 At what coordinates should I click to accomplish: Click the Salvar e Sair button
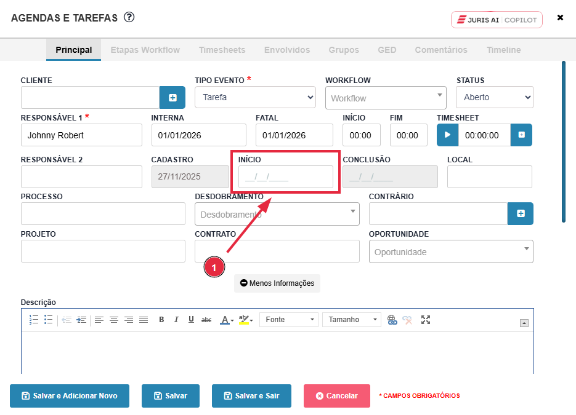tap(251, 396)
